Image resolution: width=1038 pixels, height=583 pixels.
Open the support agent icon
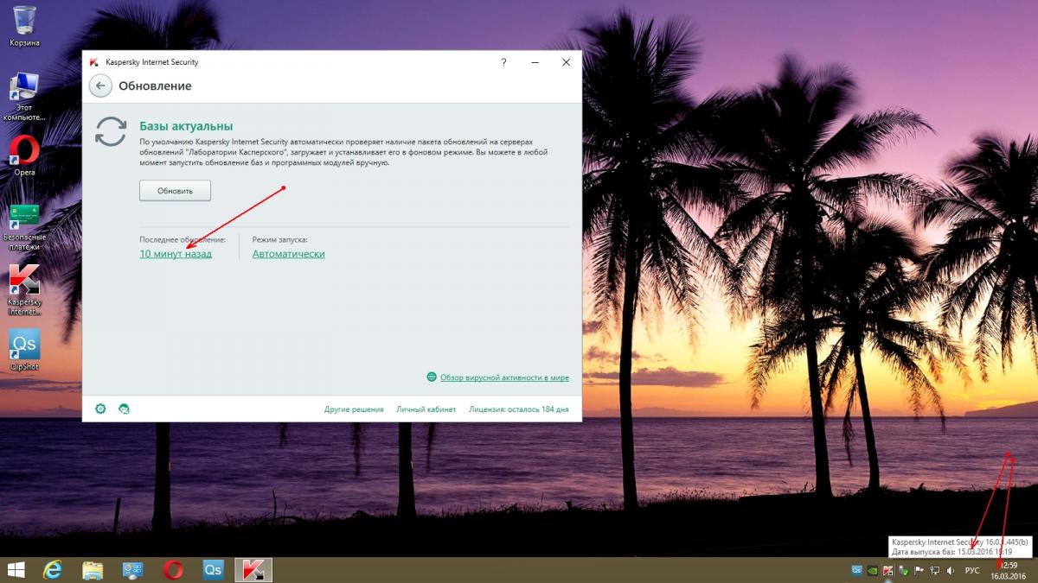[x=124, y=409]
